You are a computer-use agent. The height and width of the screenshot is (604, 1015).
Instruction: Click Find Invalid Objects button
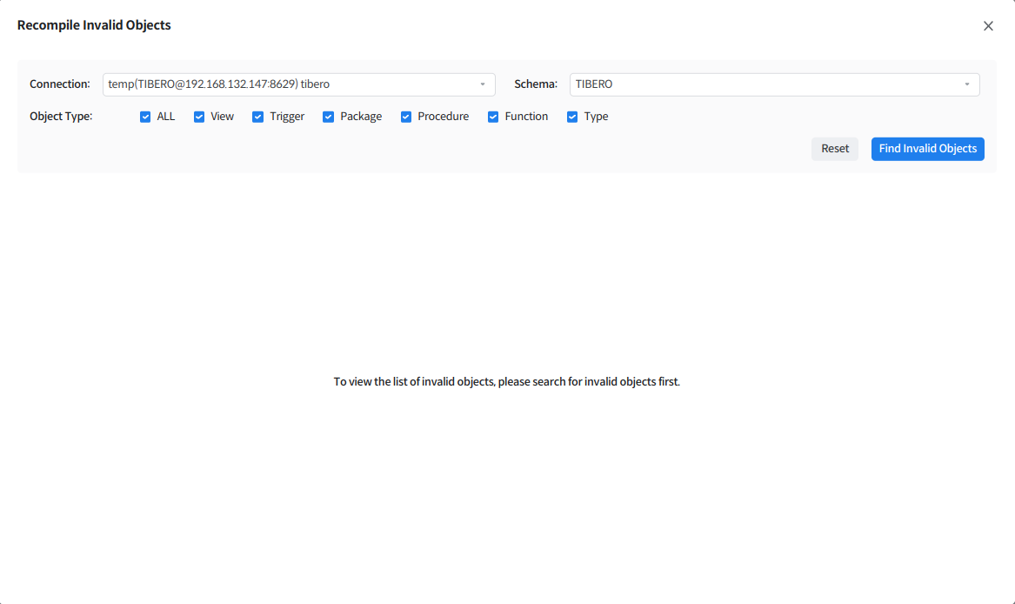(927, 149)
